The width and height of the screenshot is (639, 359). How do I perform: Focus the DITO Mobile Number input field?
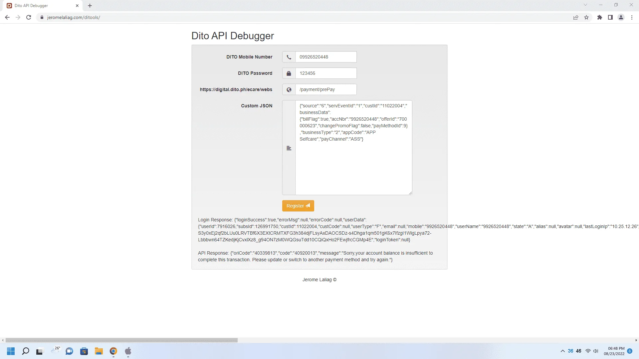pyautogui.click(x=326, y=57)
